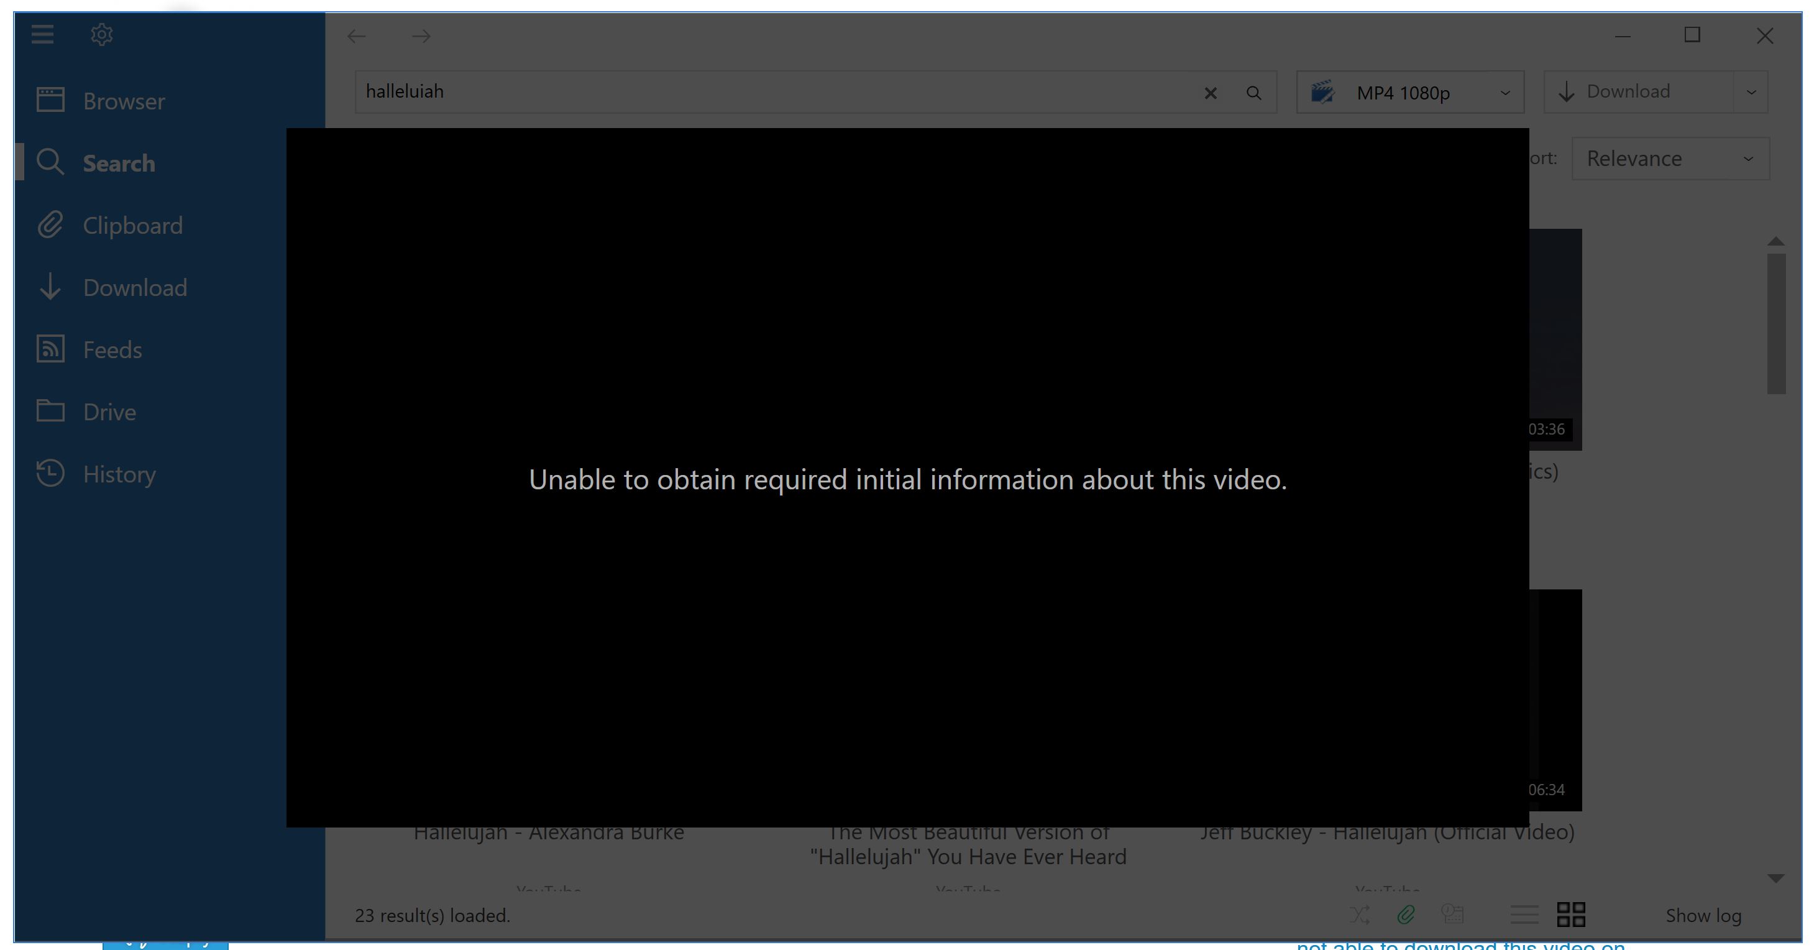Go forward with the right arrow
This screenshot has height=950, width=1814.
click(x=421, y=36)
